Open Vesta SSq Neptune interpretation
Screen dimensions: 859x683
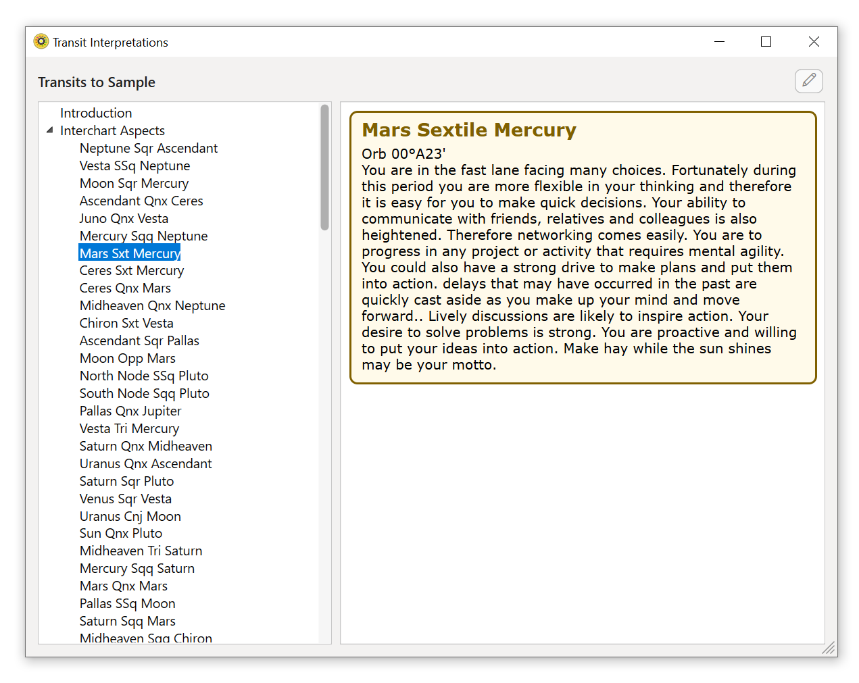[134, 166]
